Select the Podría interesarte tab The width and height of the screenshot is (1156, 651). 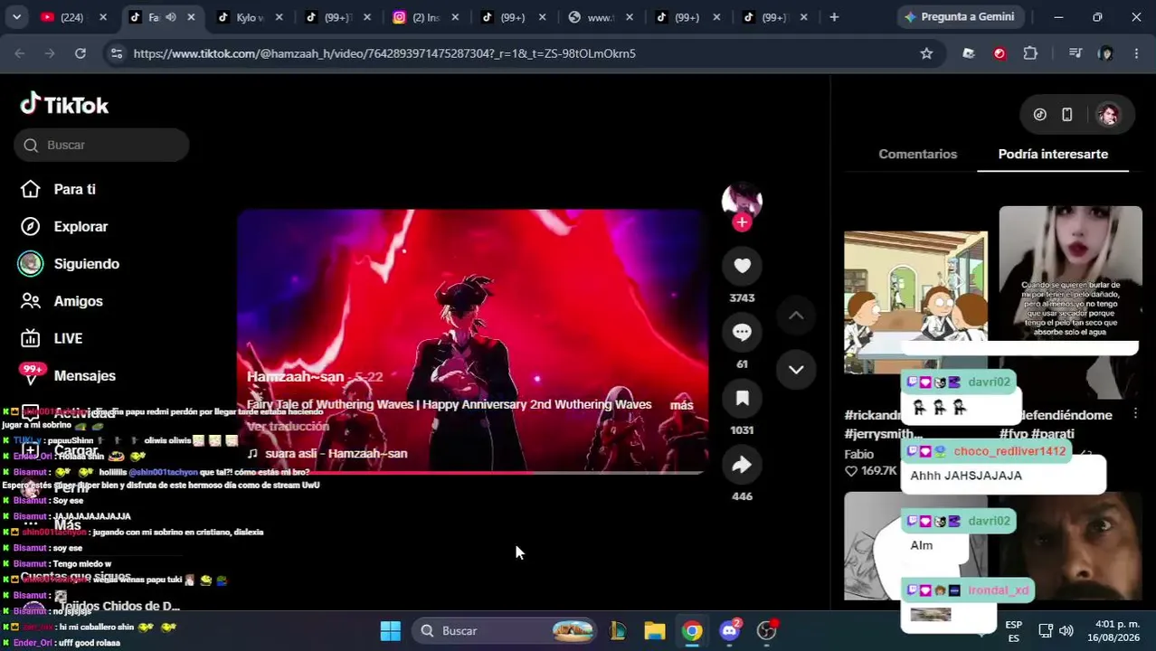(1053, 154)
